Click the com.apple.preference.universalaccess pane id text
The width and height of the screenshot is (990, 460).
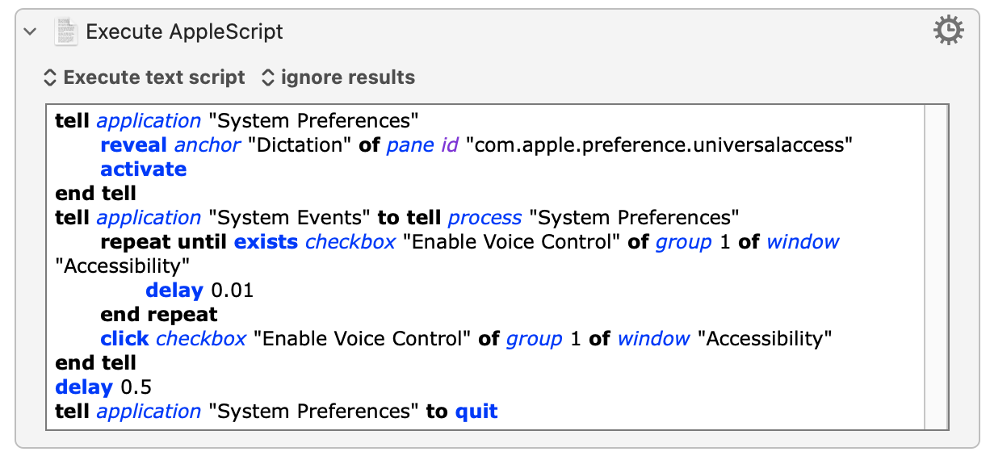659,145
